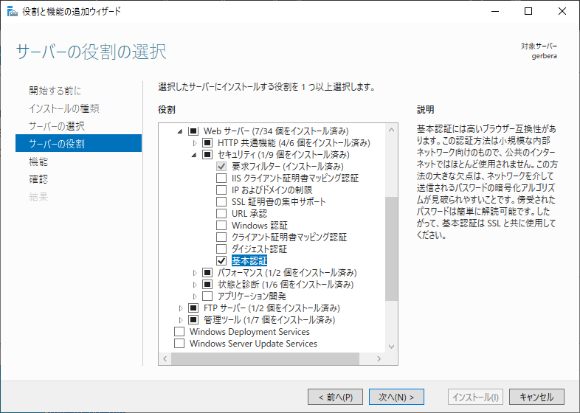The image size is (580, 413).
Task: Select the Windows Deployment Services checkbox
Action: pos(179,332)
